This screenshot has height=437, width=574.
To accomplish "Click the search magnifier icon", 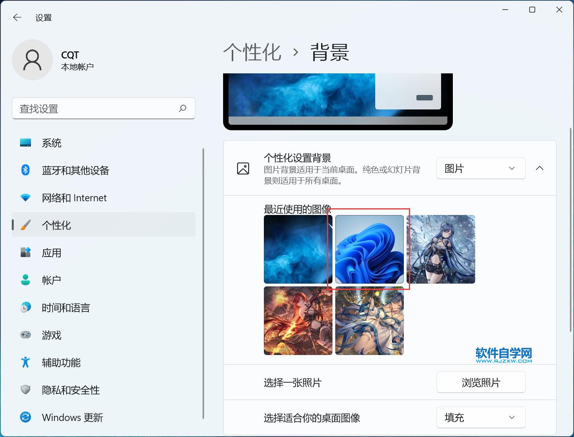I will tap(182, 108).
